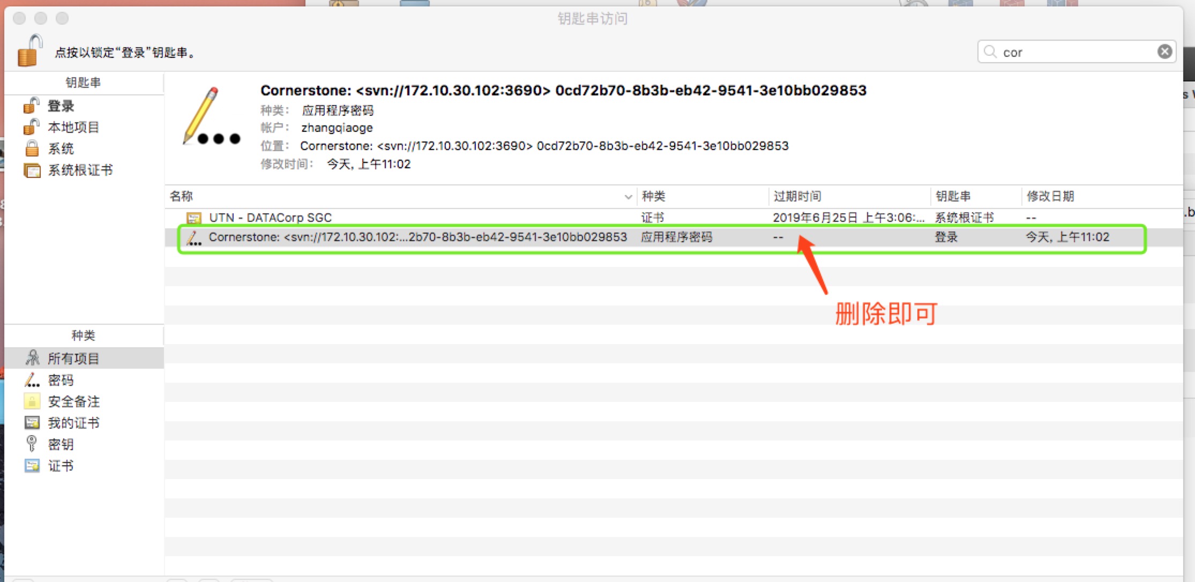
Task: Click the 证书 certificate icon in category list
Action: click(32, 466)
